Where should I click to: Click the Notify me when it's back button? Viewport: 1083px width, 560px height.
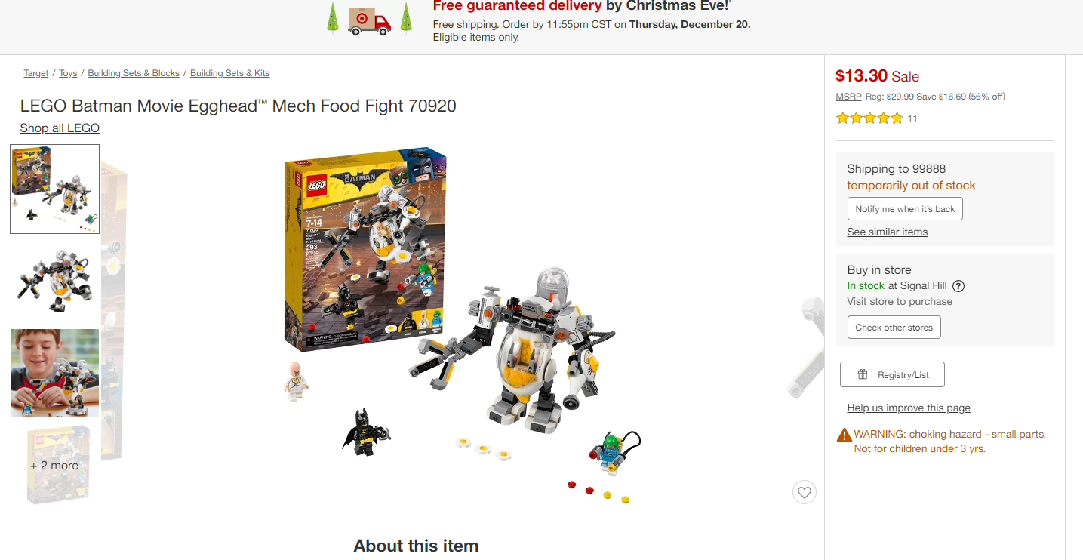pos(905,209)
